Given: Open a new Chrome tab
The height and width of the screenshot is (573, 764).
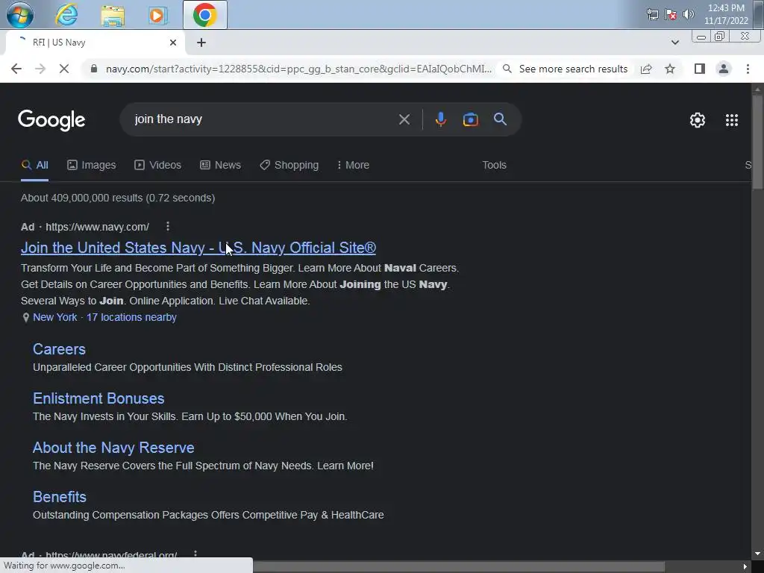Looking at the screenshot, I should [201, 43].
